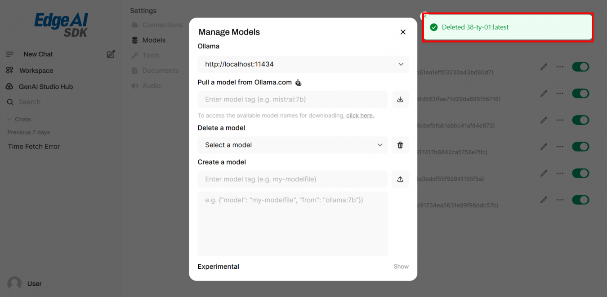Click the pencil edit icon for first model
607x297 pixels.
click(544, 67)
